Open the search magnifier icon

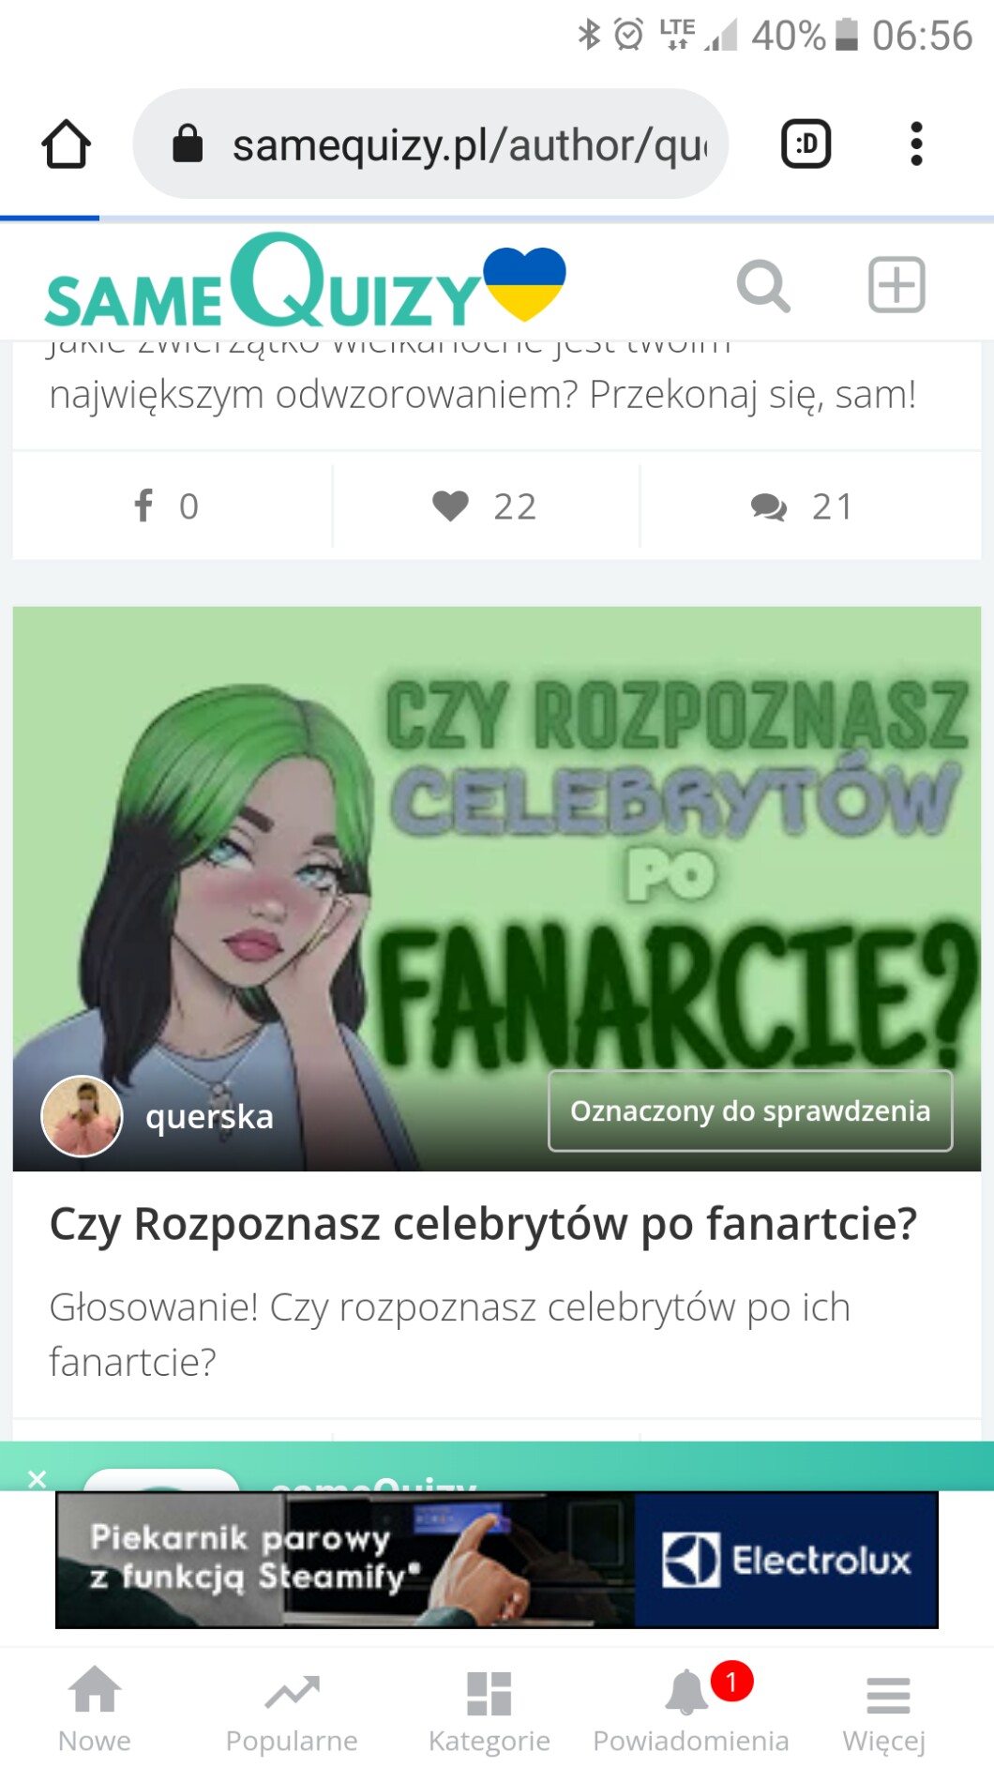[x=763, y=285]
